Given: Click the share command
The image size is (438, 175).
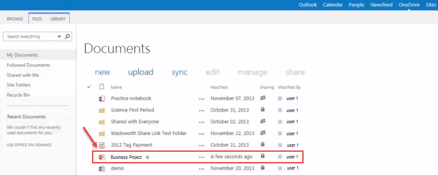Looking at the screenshot, I should [295, 72].
